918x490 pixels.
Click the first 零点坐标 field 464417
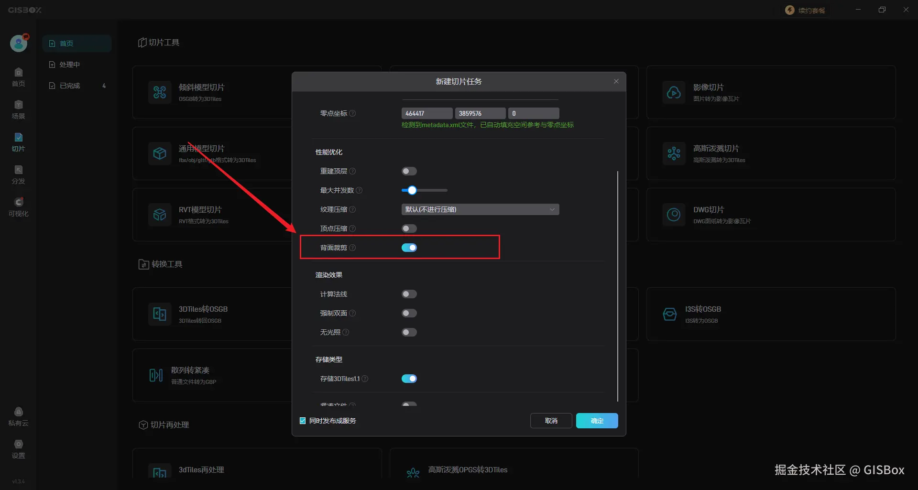[427, 113]
